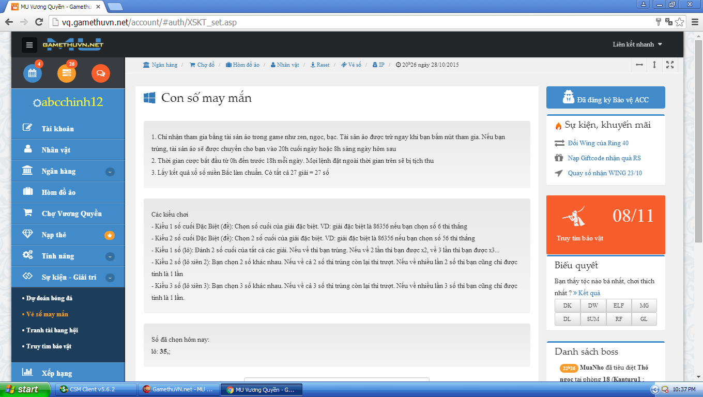This screenshot has height=397, width=703.
Task: Open the calendar icon with badge 4
Action: click(x=33, y=73)
